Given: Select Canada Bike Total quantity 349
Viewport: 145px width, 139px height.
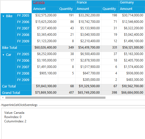Looking at the screenshot, I should (67, 49).
